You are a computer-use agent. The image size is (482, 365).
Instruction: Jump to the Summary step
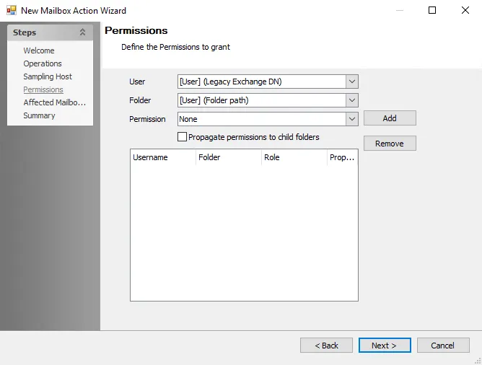coord(39,115)
